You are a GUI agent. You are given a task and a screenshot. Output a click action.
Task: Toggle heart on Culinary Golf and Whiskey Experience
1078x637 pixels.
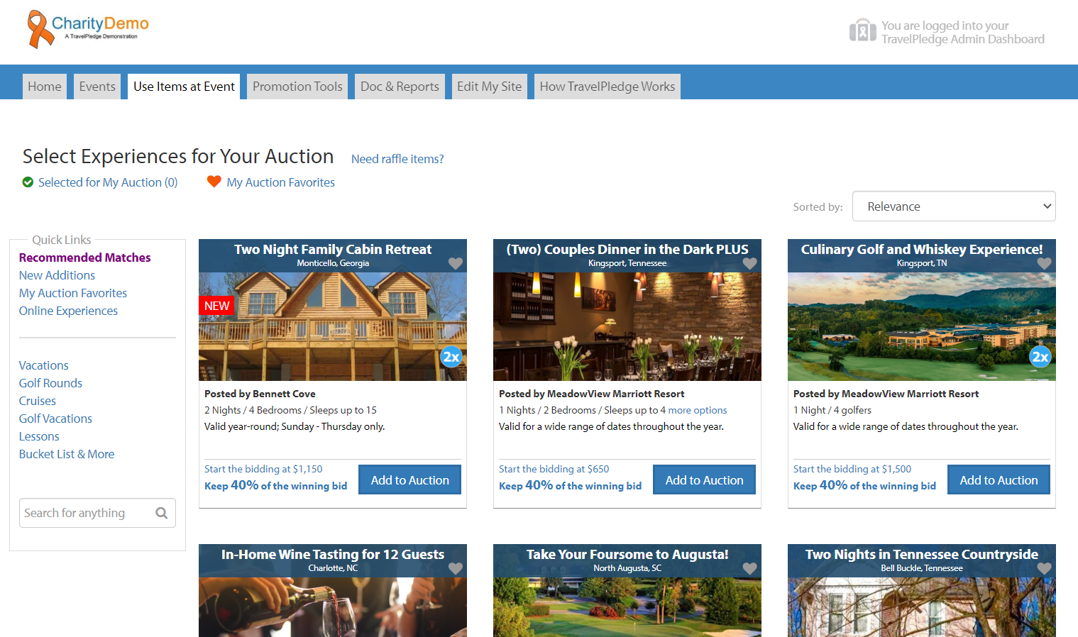(x=1044, y=263)
